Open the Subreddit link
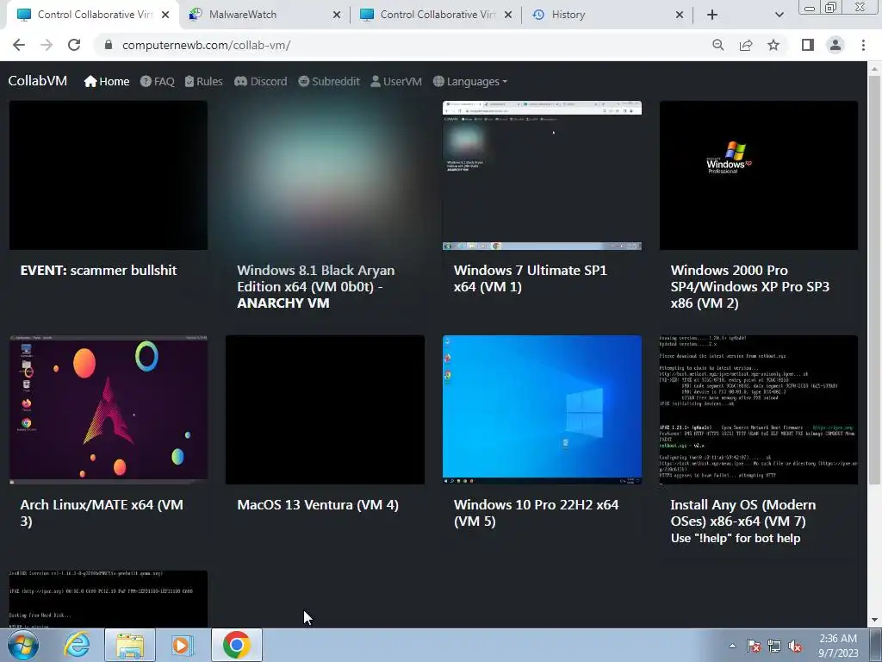Image resolution: width=882 pixels, height=662 pixels. pos(329,82)
